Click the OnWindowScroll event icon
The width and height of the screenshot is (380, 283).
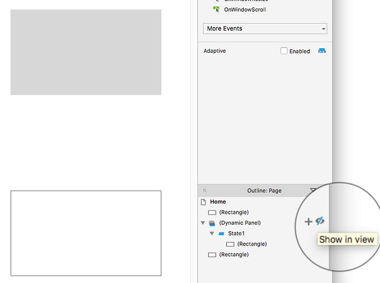tap(216, 10)
